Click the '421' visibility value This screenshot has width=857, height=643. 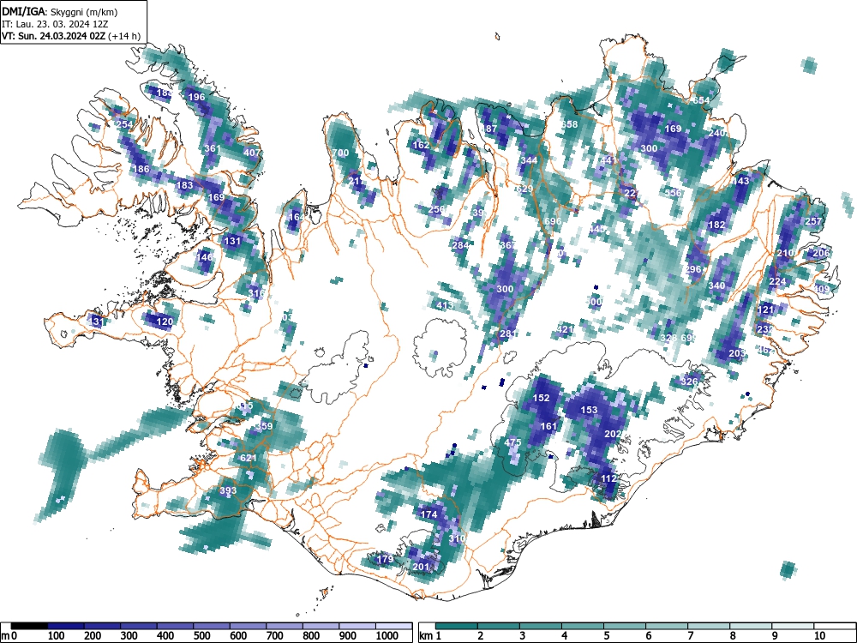[565, 329]
